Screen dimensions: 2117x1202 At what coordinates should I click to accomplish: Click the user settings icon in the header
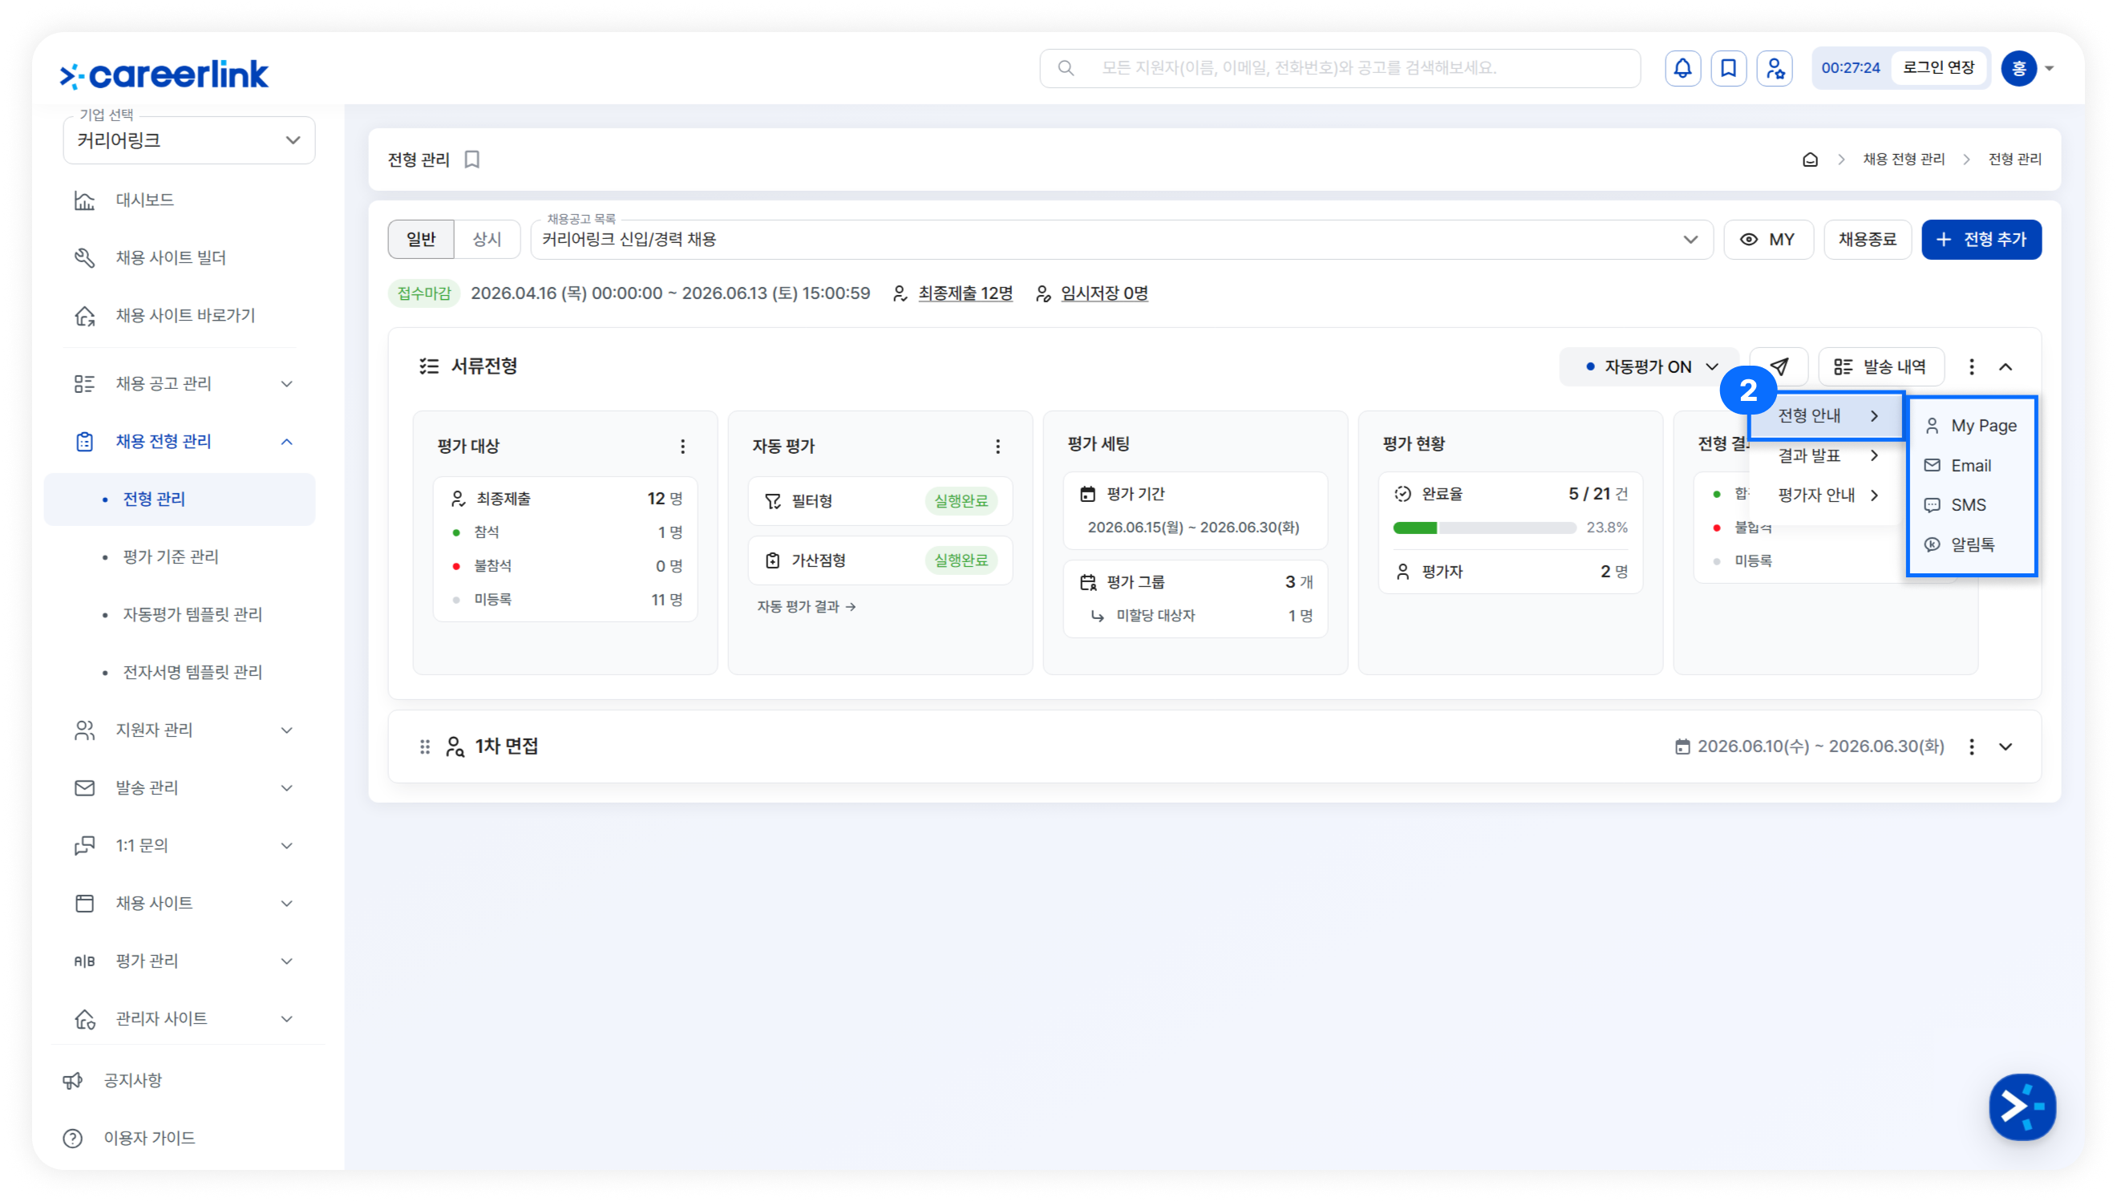click(x=1775, y=67)
